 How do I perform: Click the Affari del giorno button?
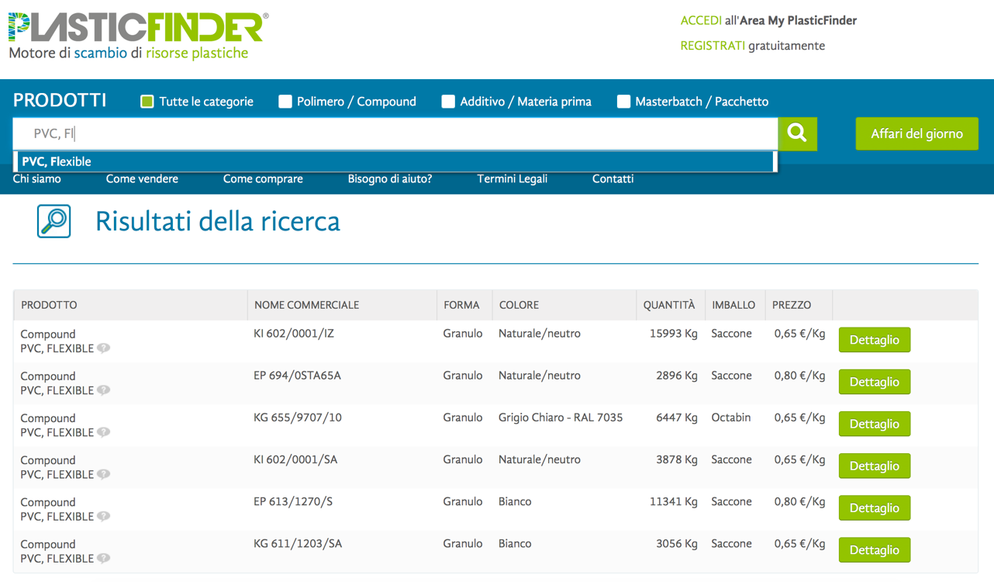pos(917,133)
